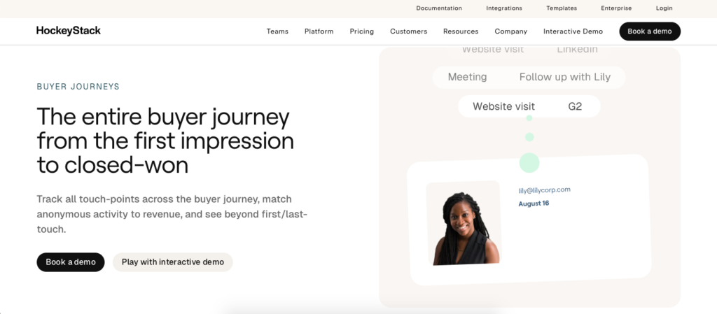Open the Customers nav item

pyautogui.click(x=409, y=31)
